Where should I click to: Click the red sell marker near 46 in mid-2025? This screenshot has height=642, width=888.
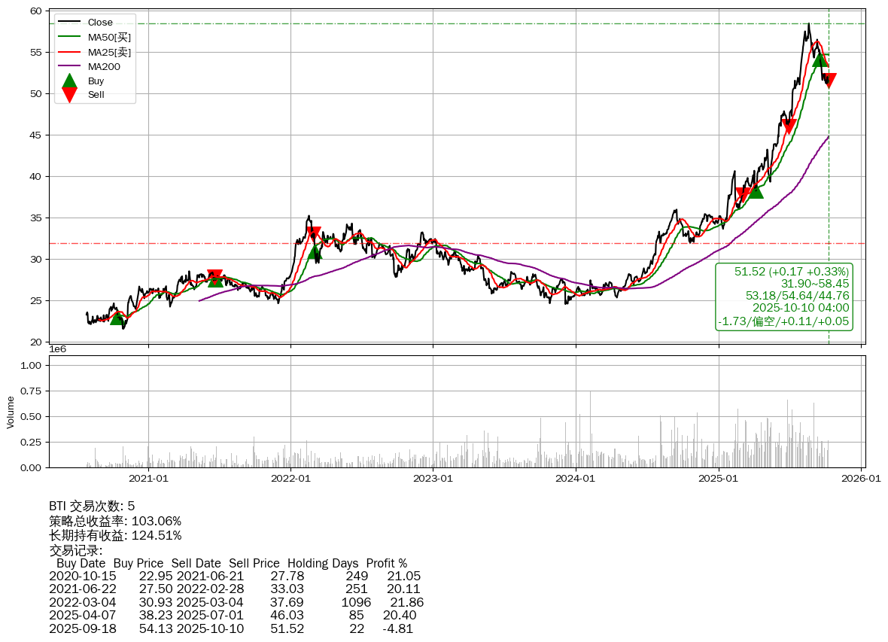[788, 126]
